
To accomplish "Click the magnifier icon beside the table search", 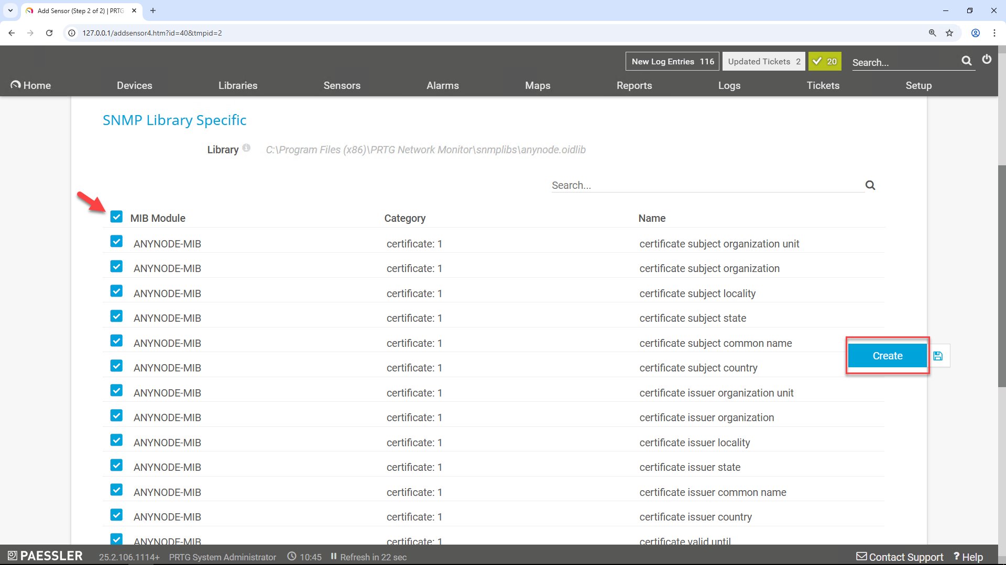I will point(870,185).
